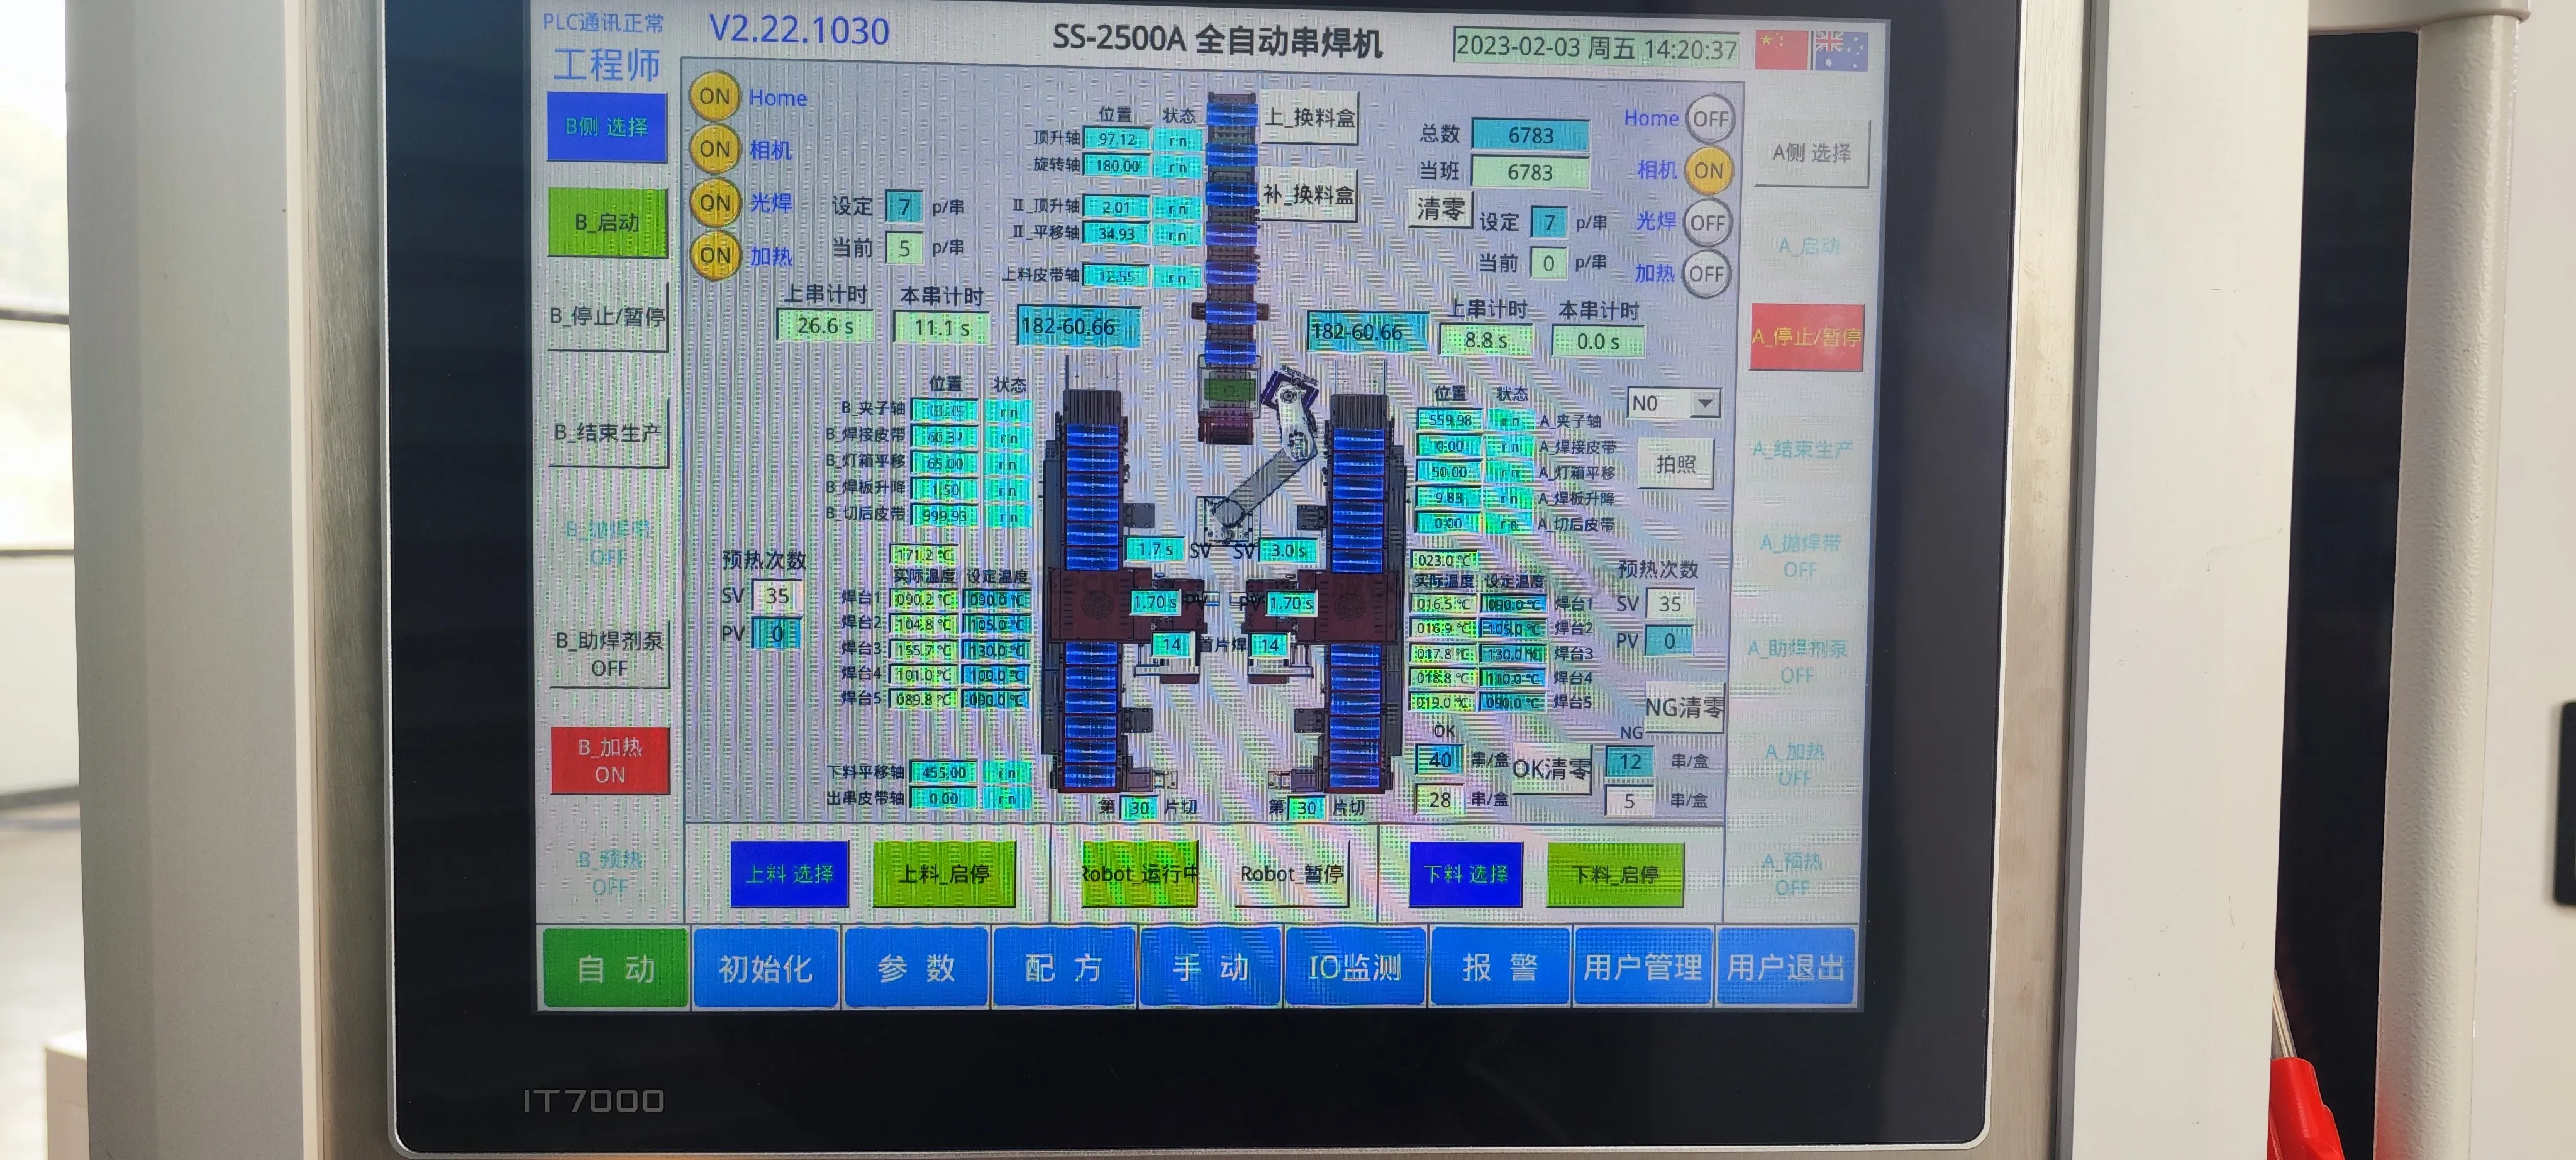The height and width of the screenshot is (1160, 2576).
Task: Toggle B-side Home ON indicator
Action: (714, 97)
